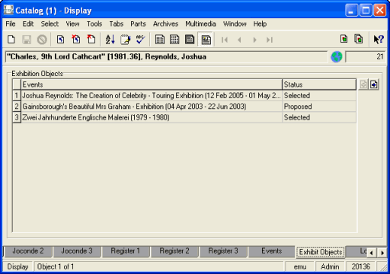Open the Tools menu
Screen dimensions: 390x274
click(94, 24)
